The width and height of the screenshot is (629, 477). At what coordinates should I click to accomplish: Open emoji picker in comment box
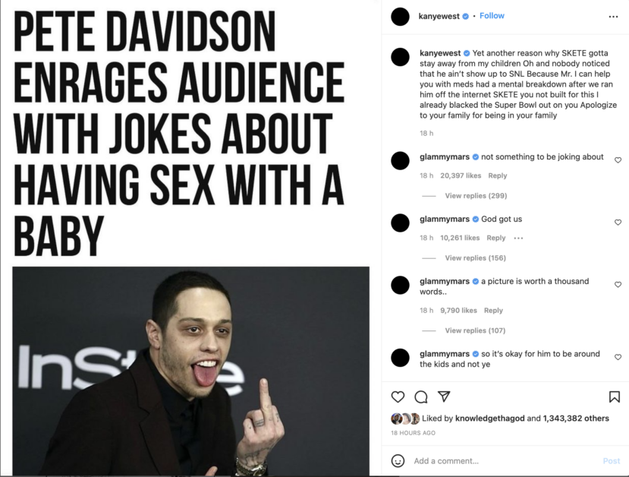(398, 460)
